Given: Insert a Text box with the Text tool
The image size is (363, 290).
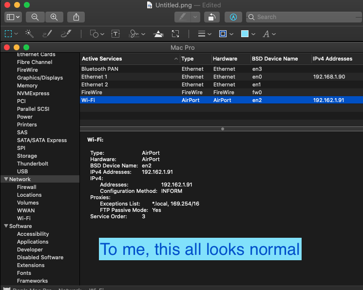Looking at the screenshot, I should tap(115, 34).
